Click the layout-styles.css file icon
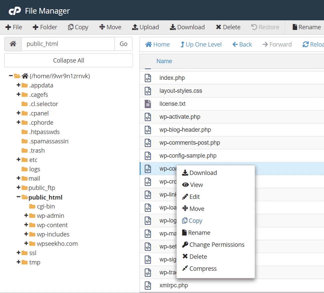 click(x=148, y=91)
